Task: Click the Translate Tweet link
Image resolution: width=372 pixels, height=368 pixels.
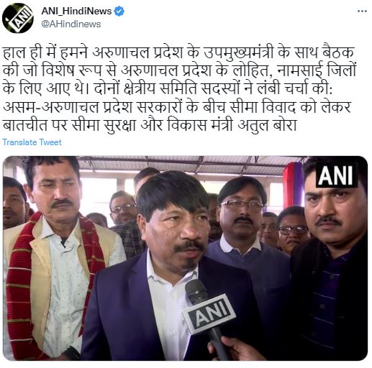Action: coord(32,142)
